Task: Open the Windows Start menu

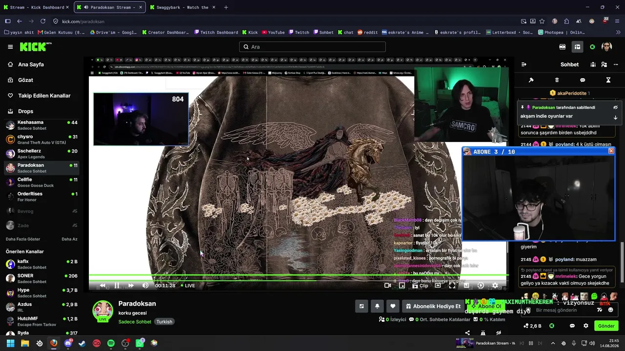Action: tap(10, 343)
